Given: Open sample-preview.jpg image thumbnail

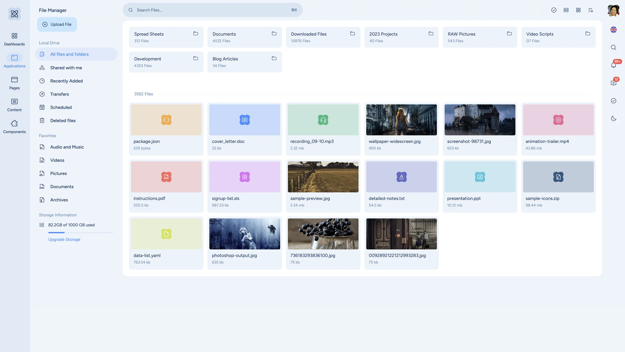Looking at the screenshot, I should (x=323, y=177).
